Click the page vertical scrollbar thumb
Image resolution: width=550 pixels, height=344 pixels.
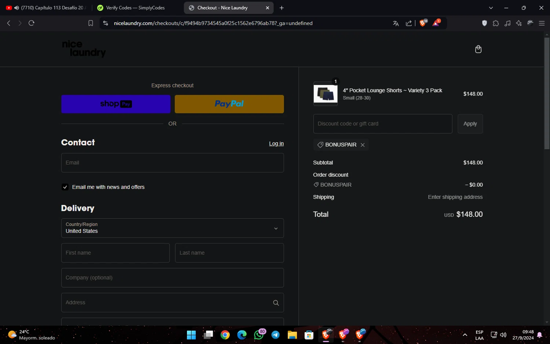(x=547, y=93)
